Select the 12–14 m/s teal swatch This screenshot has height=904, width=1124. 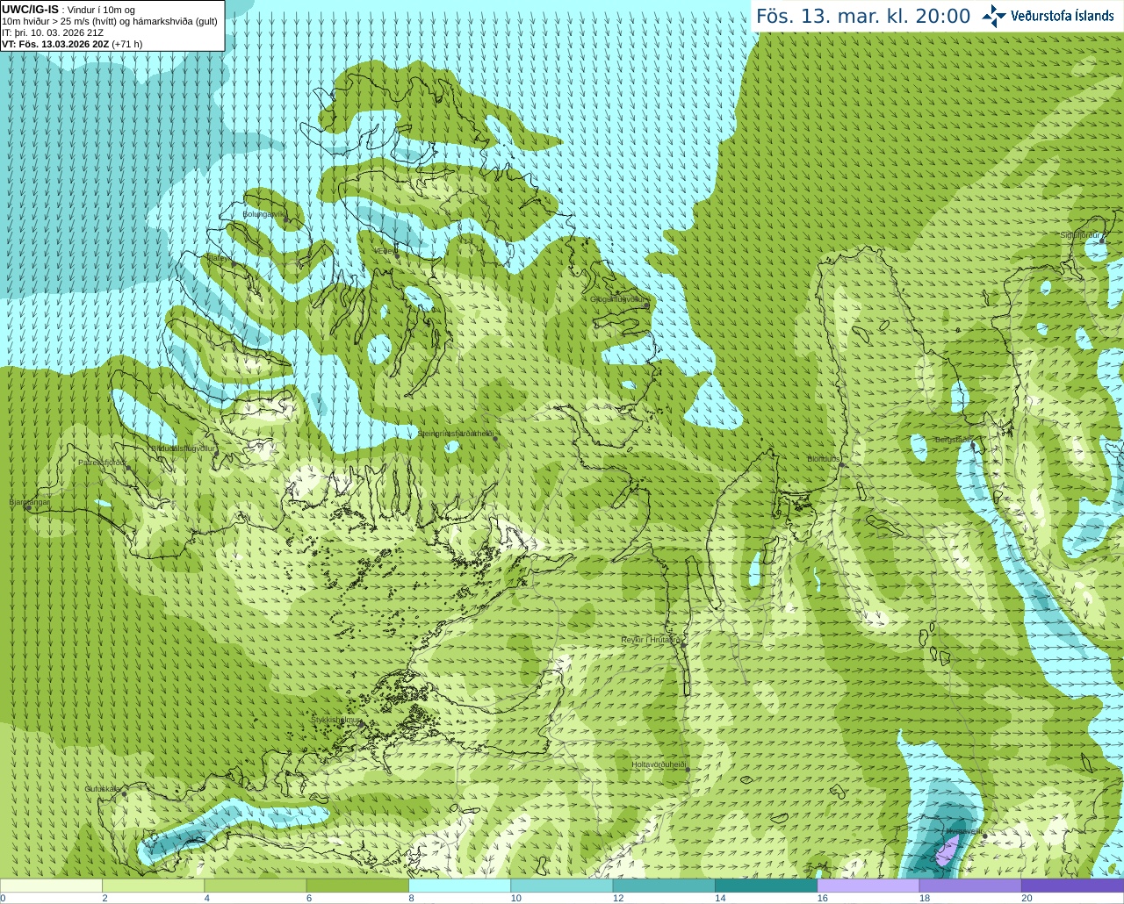tap(664, 886)
